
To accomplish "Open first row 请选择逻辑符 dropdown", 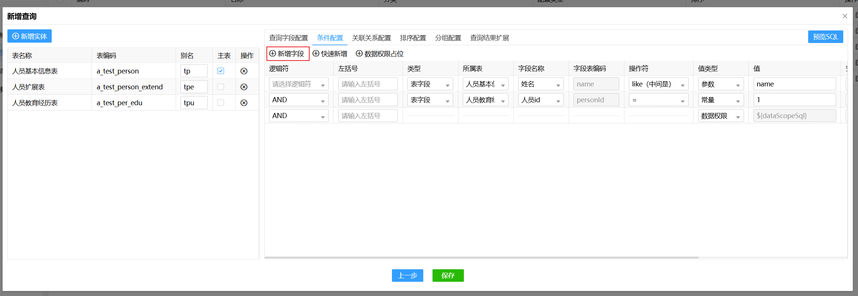I will pos(298,84).
